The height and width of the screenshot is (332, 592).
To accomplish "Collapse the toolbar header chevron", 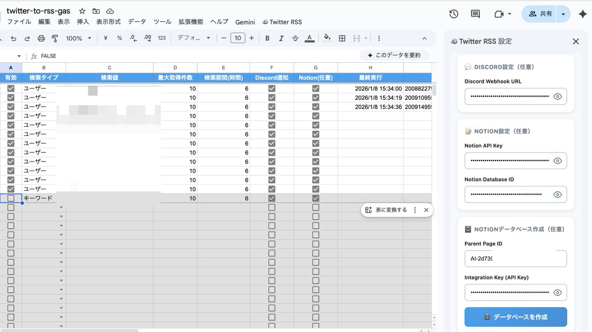I will [425, 38].
